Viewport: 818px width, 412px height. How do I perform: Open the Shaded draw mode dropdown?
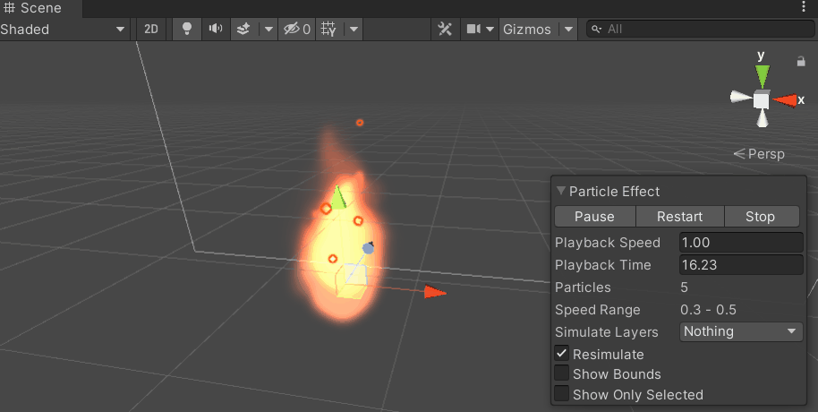tap(64, 30)
